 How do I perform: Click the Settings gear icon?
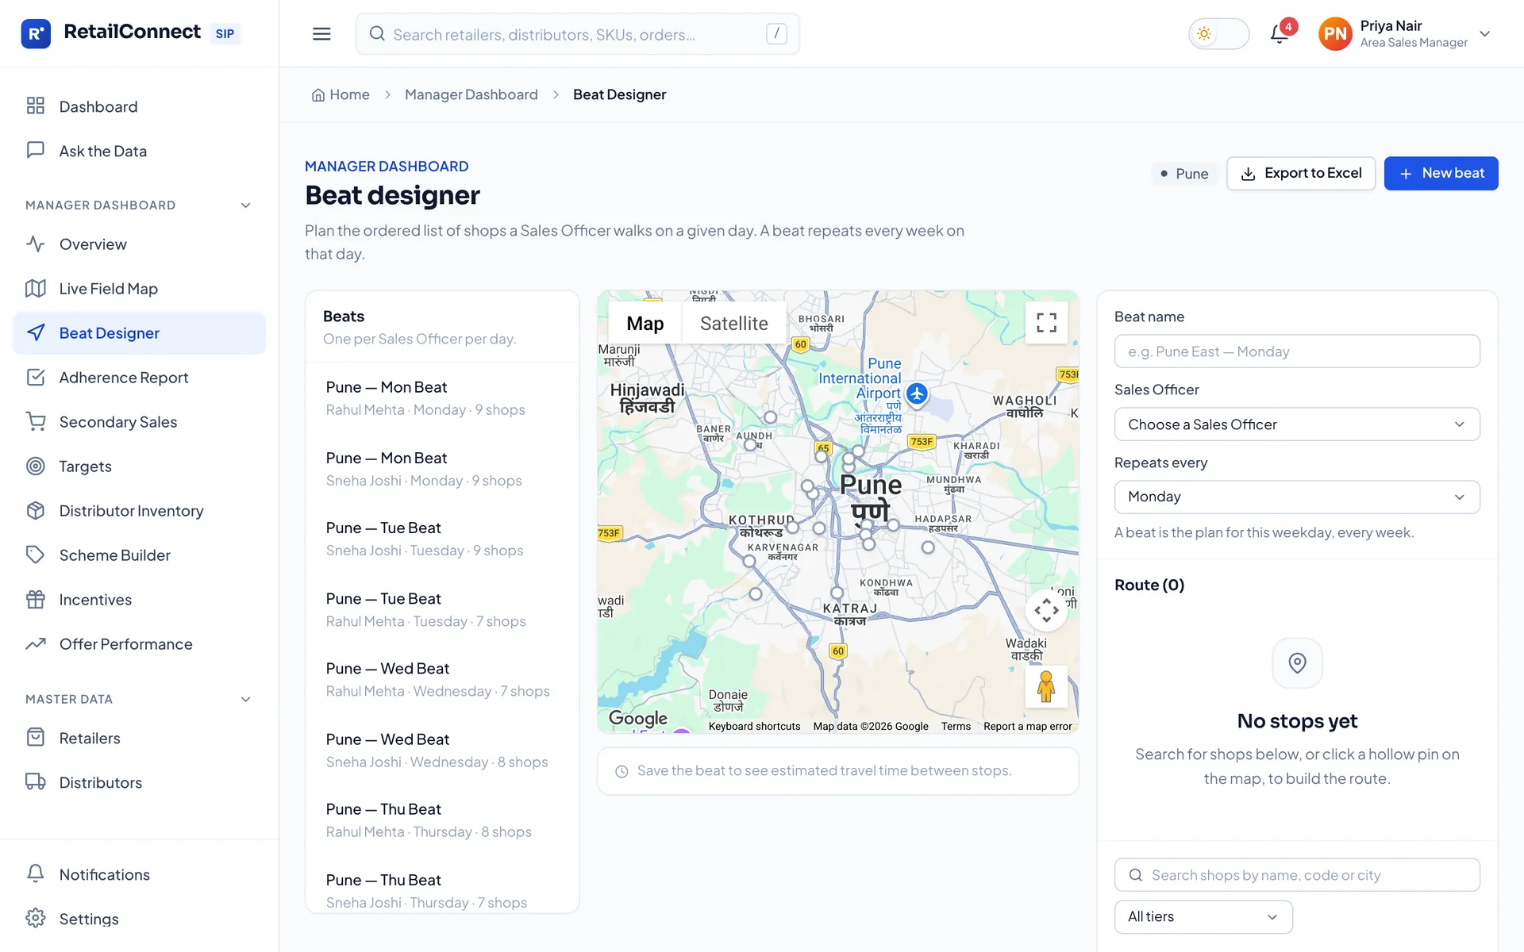pyautogui.click(x=36, y=919)
